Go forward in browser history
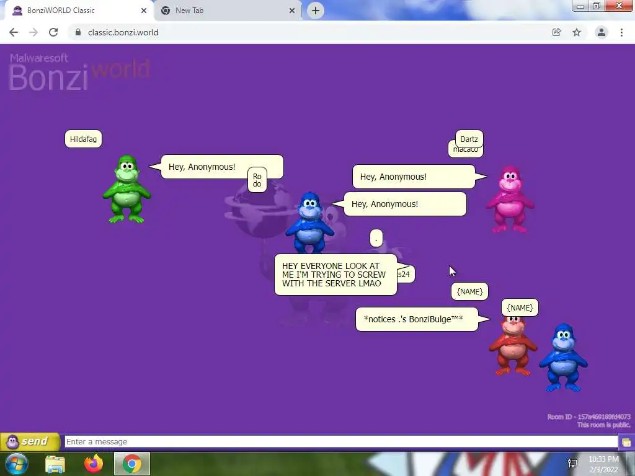 click(x=33, y=32)
